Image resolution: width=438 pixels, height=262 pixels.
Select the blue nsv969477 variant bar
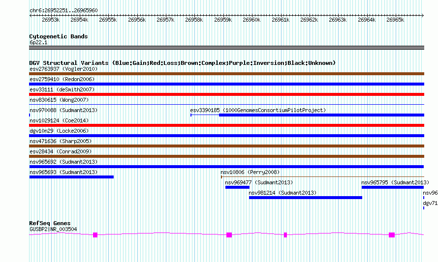pos(237,187)
